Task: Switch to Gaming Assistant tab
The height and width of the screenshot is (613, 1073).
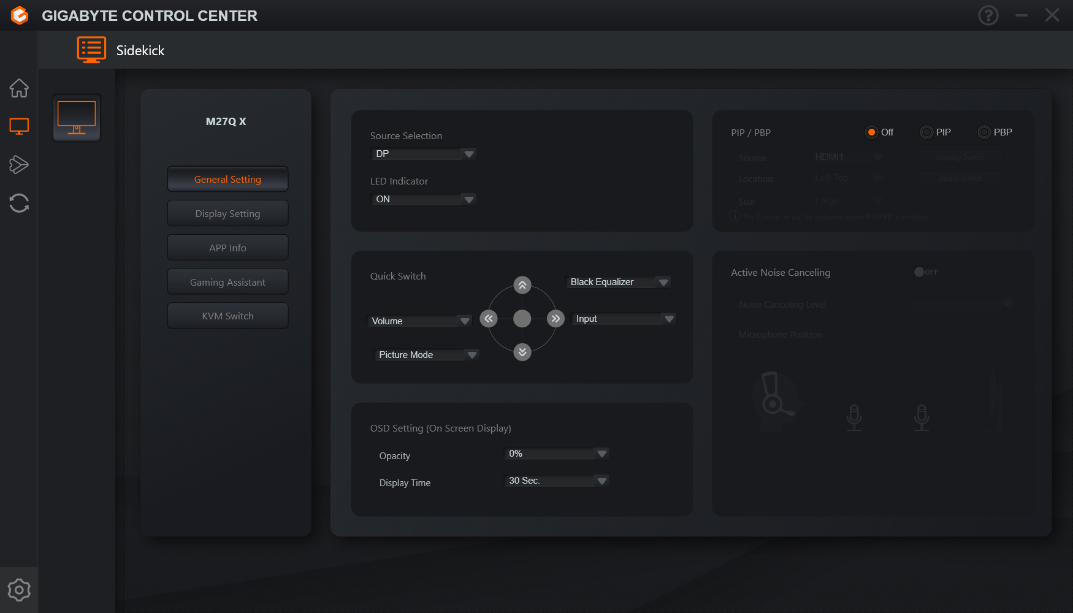Action: (227, 282)
